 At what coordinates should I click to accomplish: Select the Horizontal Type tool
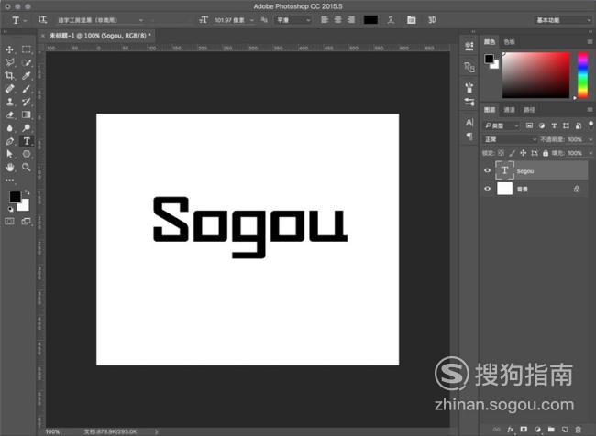pyautogui.click(x=27, y=141)
